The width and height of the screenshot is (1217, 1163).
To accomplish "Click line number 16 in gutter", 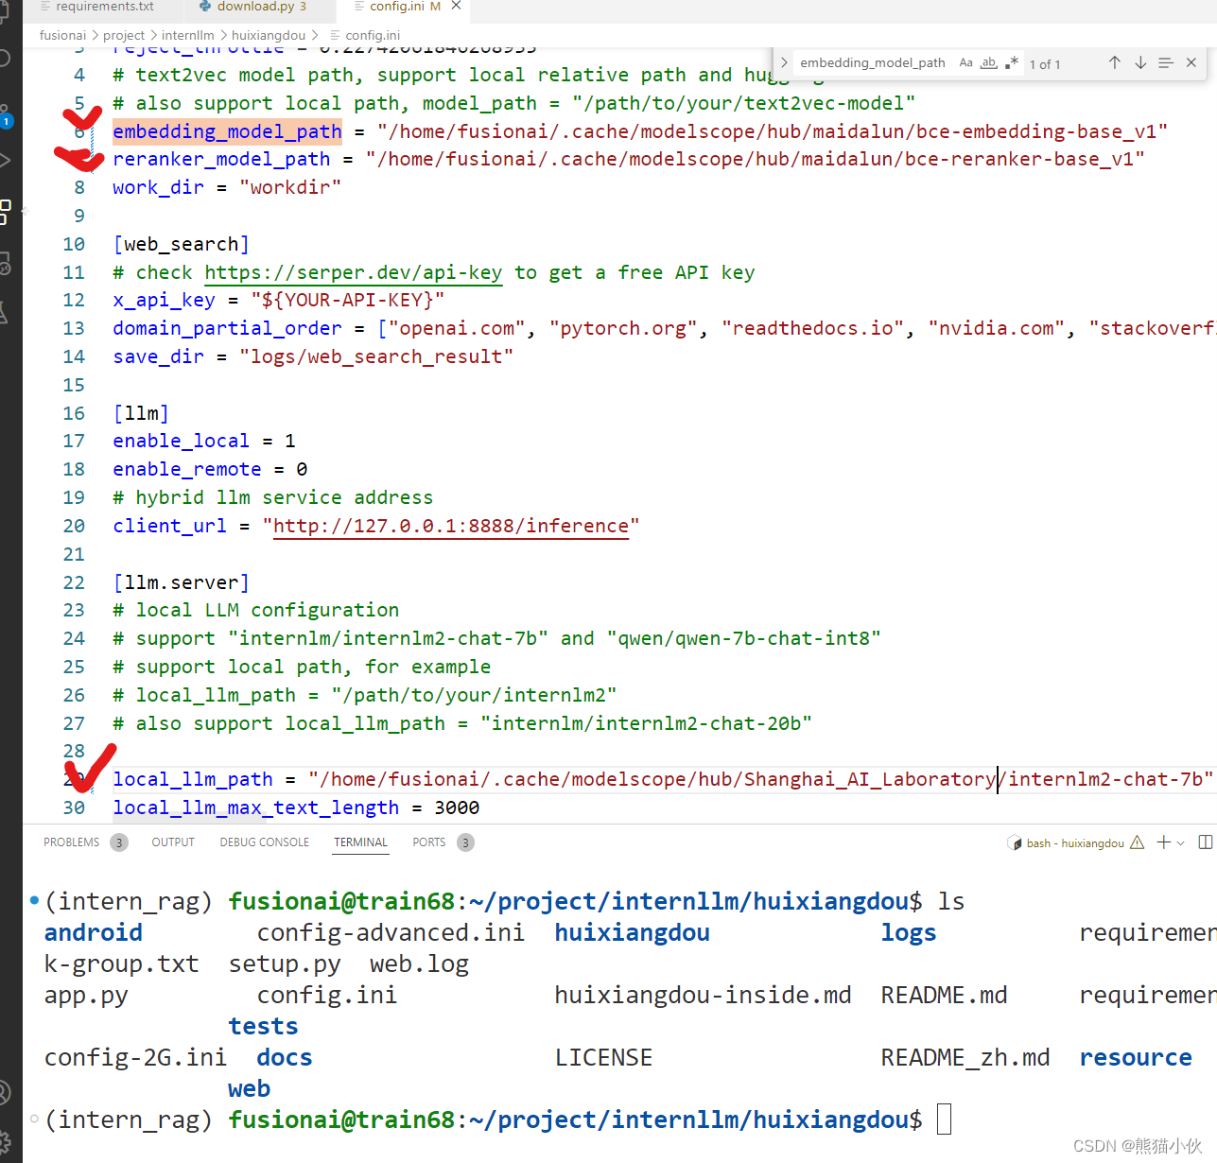I will [74, 413].
